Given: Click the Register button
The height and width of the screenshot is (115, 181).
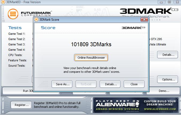Looking at the screenshot, I should point(21,105).
